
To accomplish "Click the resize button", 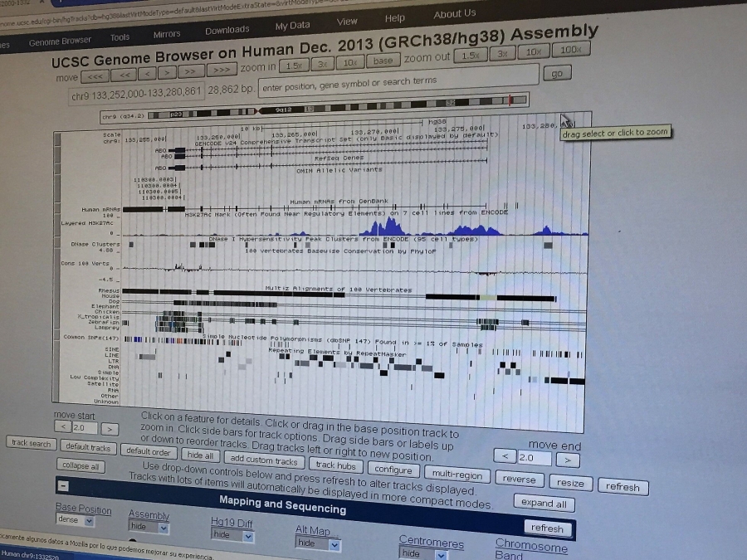I will pyautogui.click(x=570, y=483).
